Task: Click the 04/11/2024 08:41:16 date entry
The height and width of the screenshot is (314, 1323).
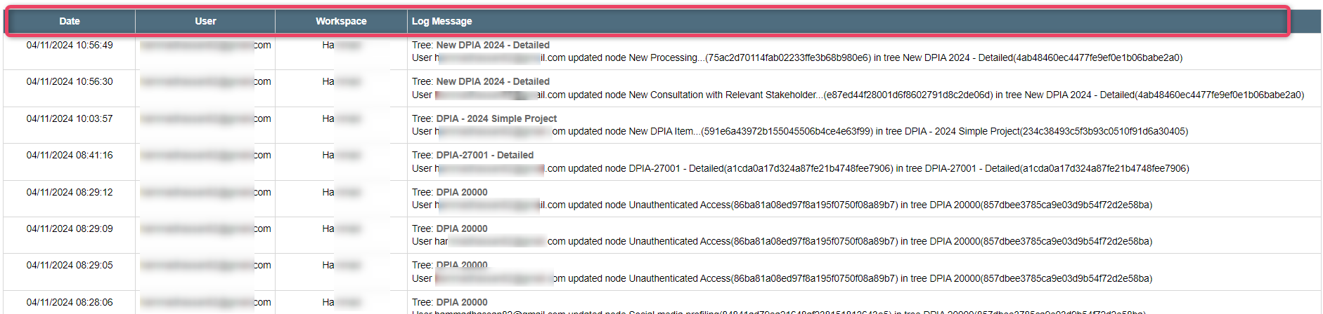Action: click(70, 155)
